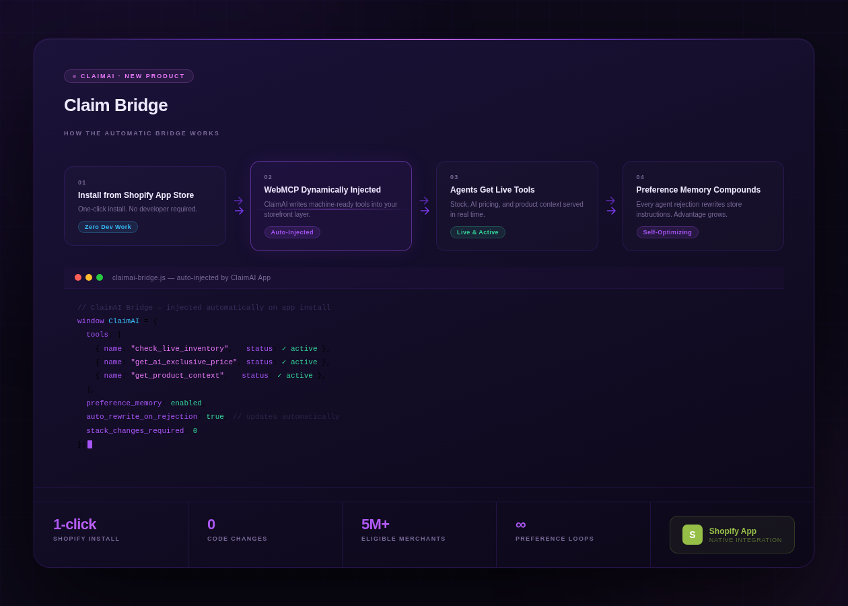Click the Zero Dev Work tag
This screenshot has height=606, width=848.
pos(108,227)
